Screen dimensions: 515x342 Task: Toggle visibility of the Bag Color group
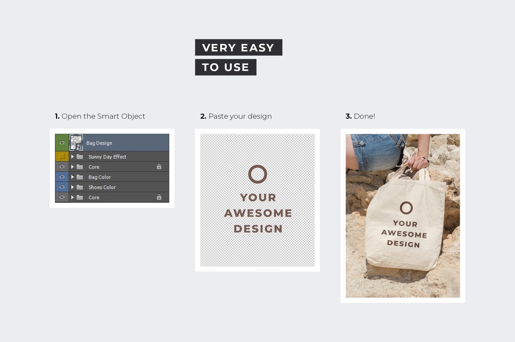pyautogui.click(x=62, y=177)
